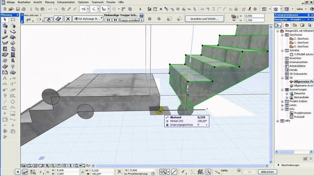Click the Grundriss und Schnitt button
Viewport: 314px width, 176px height.
[x=204, y=19]
